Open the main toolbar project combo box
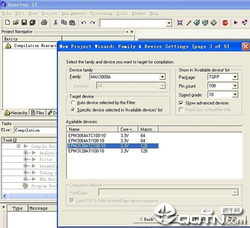Image resolution: width=250 pixels, height=228 pixels. click(169, 23)
